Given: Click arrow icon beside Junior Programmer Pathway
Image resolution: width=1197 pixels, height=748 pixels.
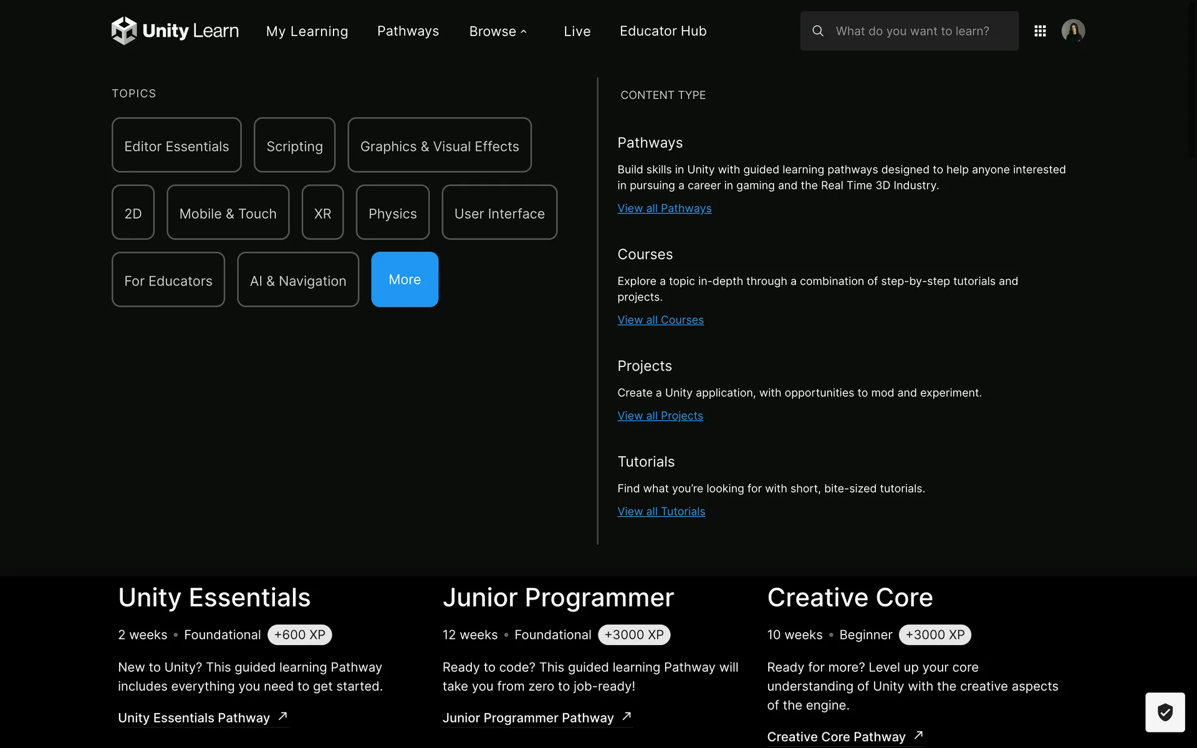Looking at the screenshot, I should [x=627, y=716].
